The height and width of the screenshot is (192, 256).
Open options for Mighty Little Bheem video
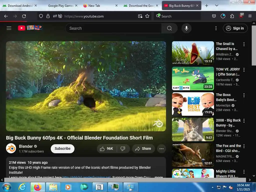(244, 171)
